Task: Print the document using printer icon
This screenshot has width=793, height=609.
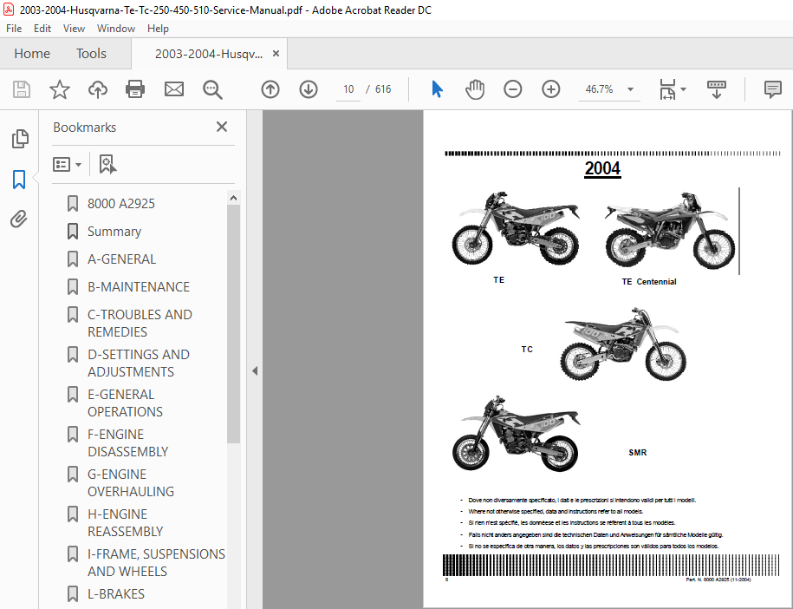Action: (135, 89)
